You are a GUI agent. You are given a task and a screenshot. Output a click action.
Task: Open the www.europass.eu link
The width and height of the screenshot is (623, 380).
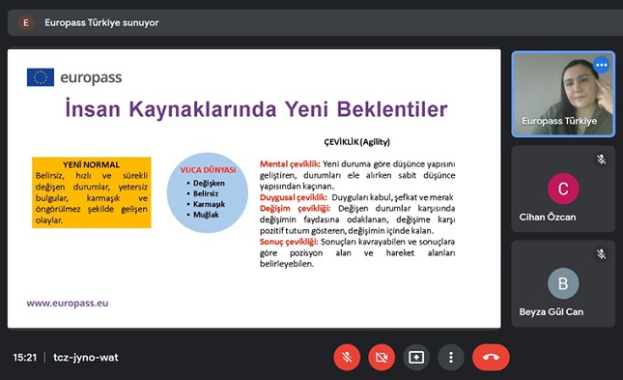(68, 304)
